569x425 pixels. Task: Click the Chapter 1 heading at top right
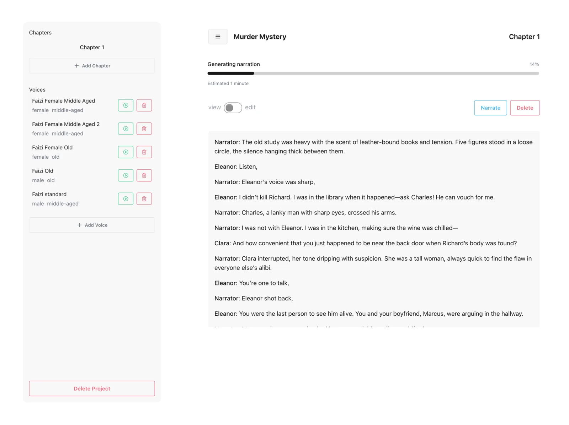pos(524,37)
